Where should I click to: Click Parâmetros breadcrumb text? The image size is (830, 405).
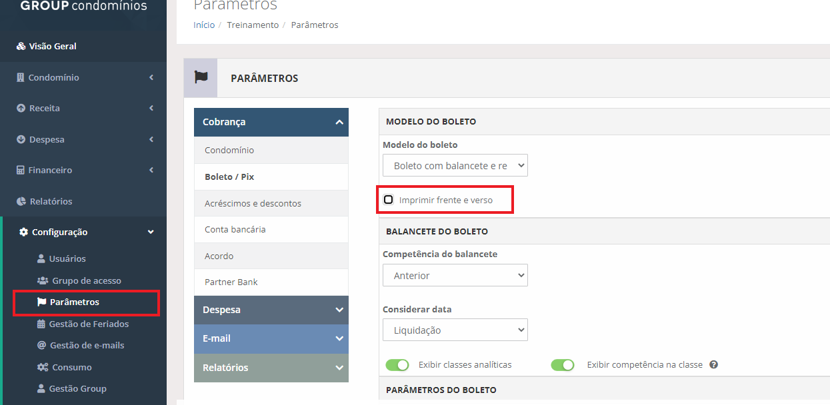[x=315, y=25]
